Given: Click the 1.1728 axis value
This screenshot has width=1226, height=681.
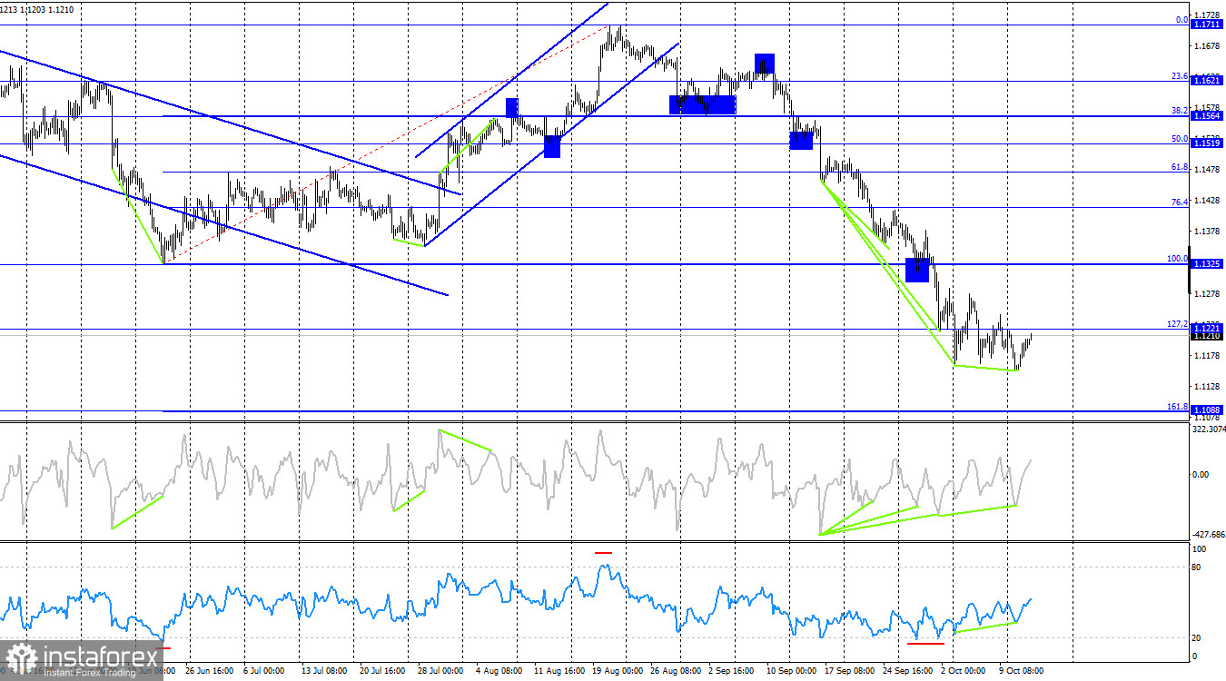Looking at the screenshot, I should pyautogui.click(x=1208, y=15).
